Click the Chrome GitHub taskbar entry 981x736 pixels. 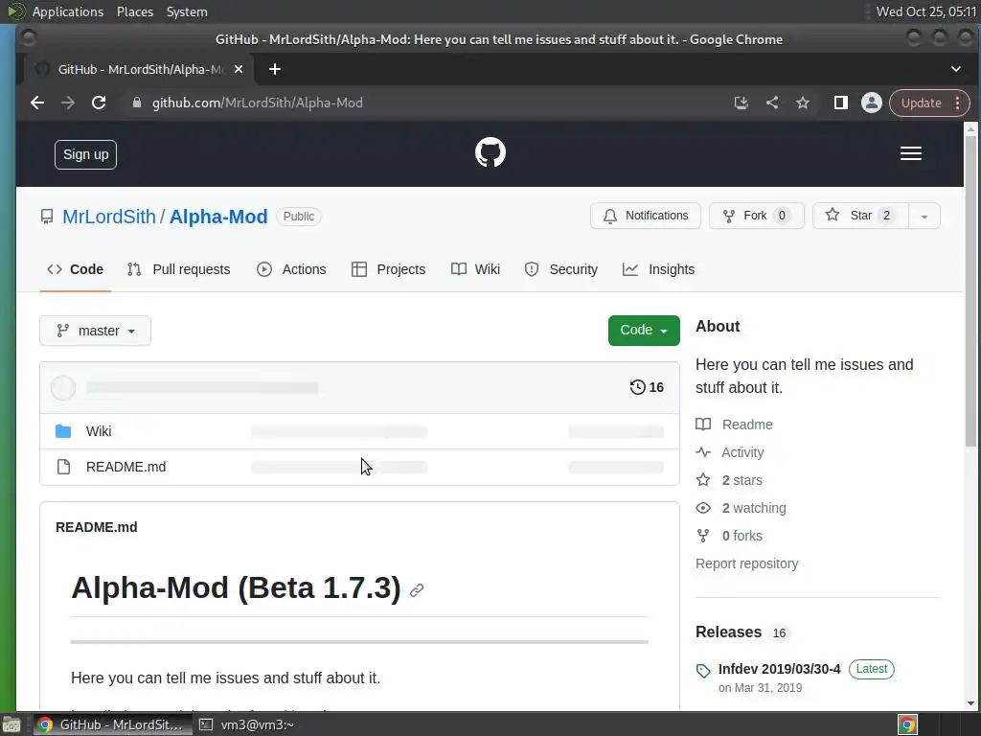click(113, 724)
